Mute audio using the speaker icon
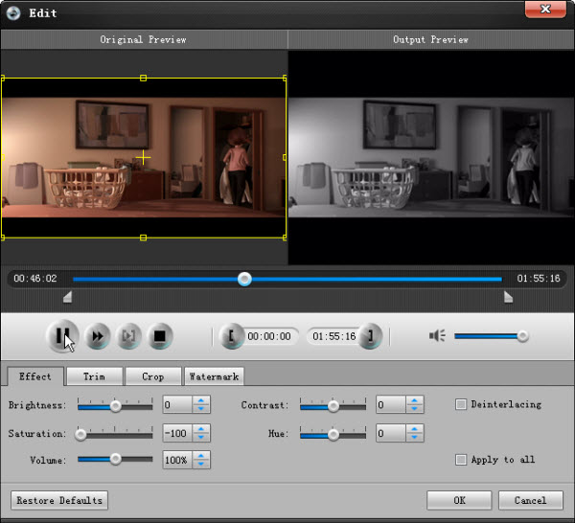The width and height of the screenshot is (575, 523). [x=437, y=335]
